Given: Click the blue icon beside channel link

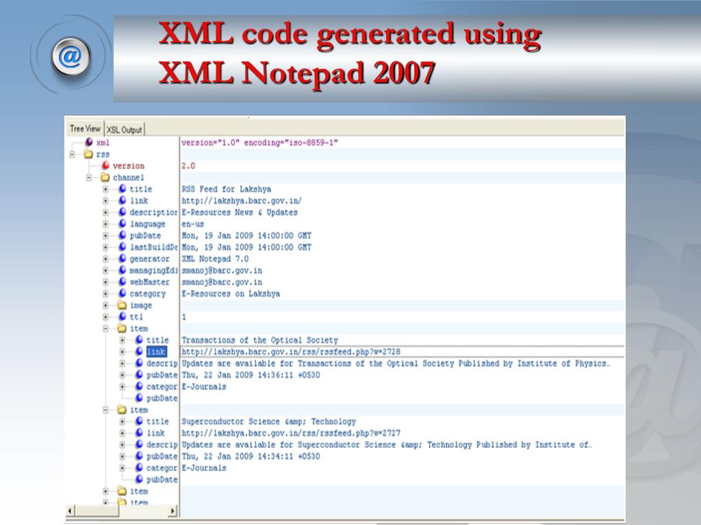Looking at the screenshot, I should (x=123, y=200).
